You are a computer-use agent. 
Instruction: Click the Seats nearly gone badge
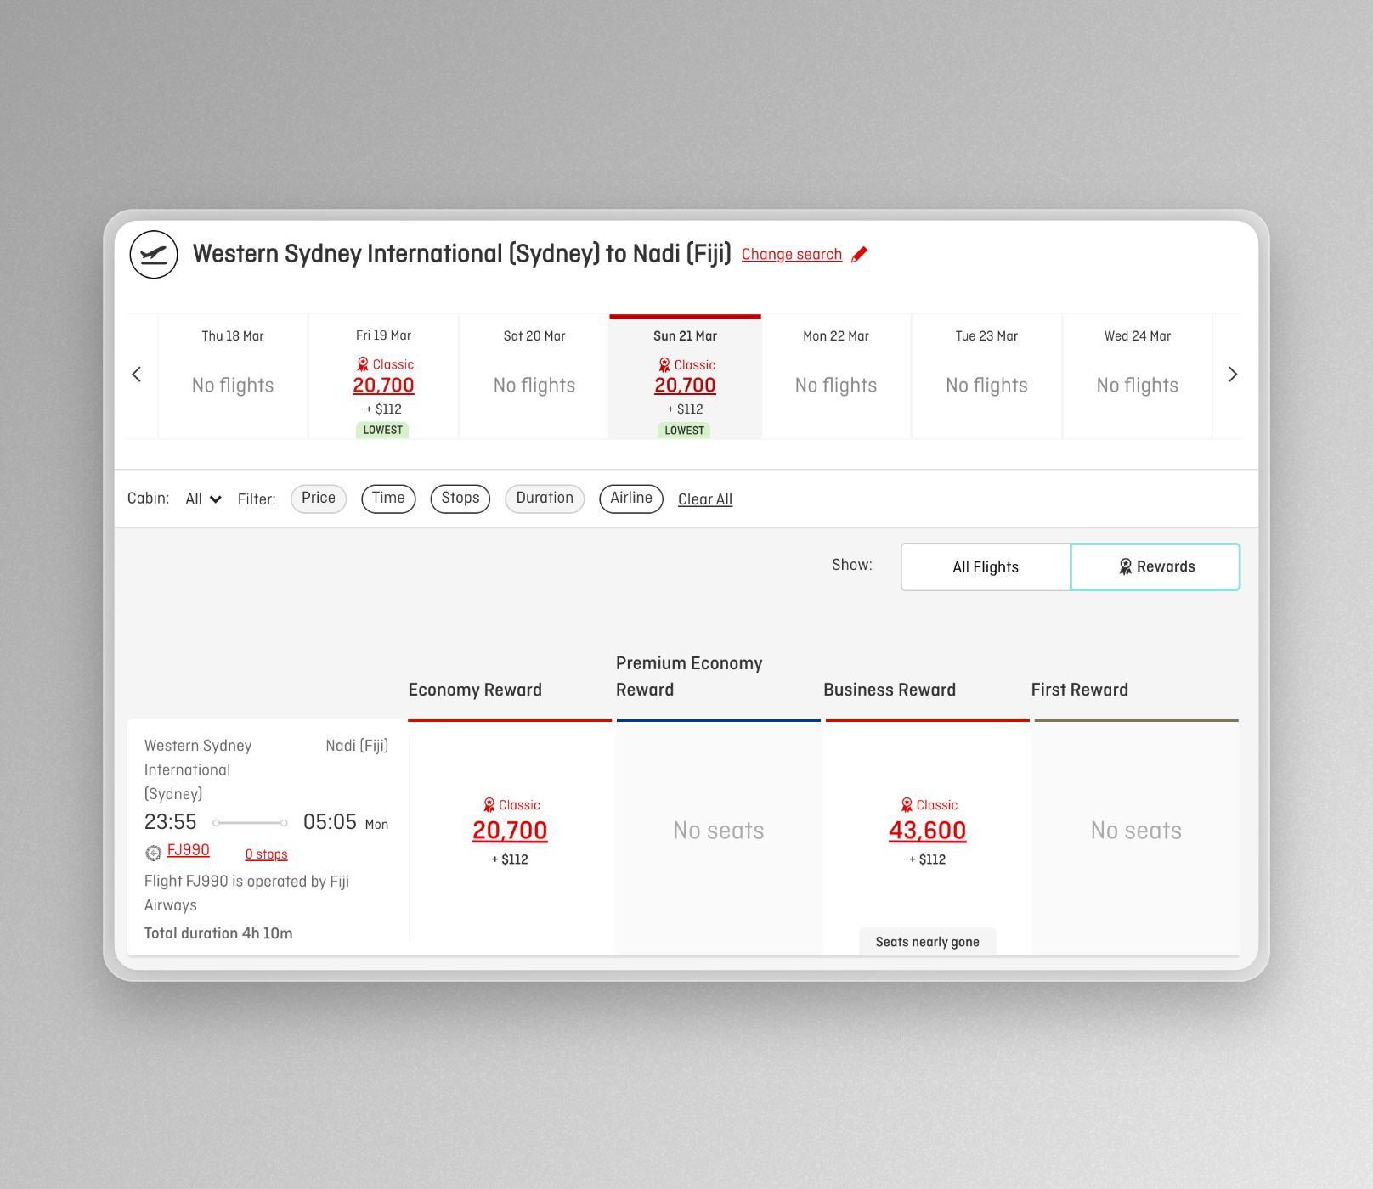(x=928, y=942)
